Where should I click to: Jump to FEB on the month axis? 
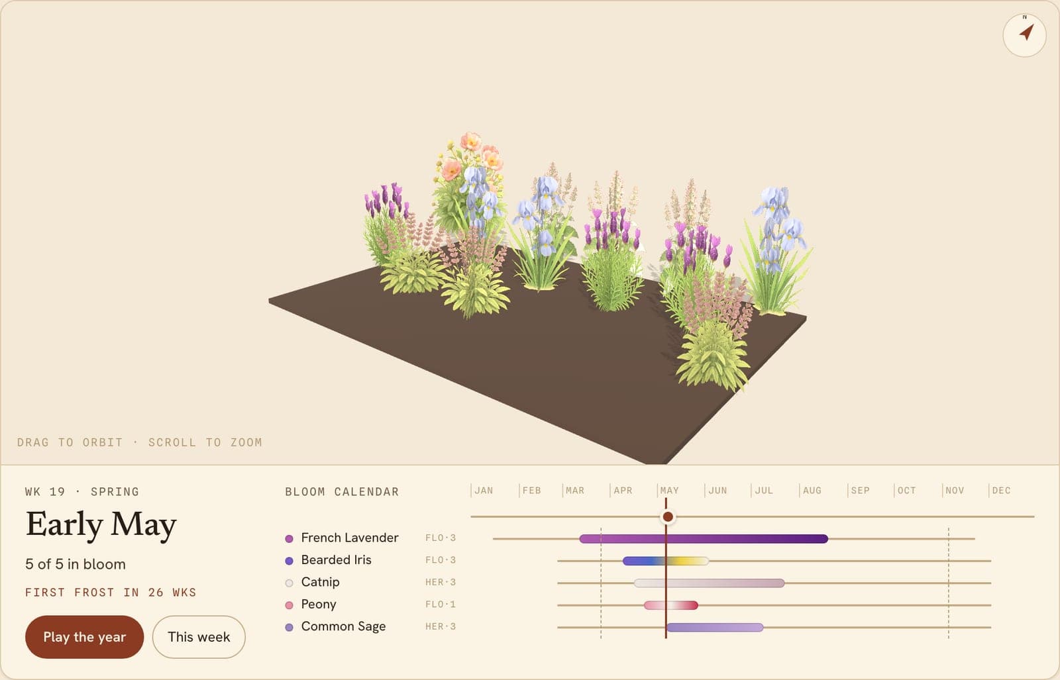click(x=531, y=491)
